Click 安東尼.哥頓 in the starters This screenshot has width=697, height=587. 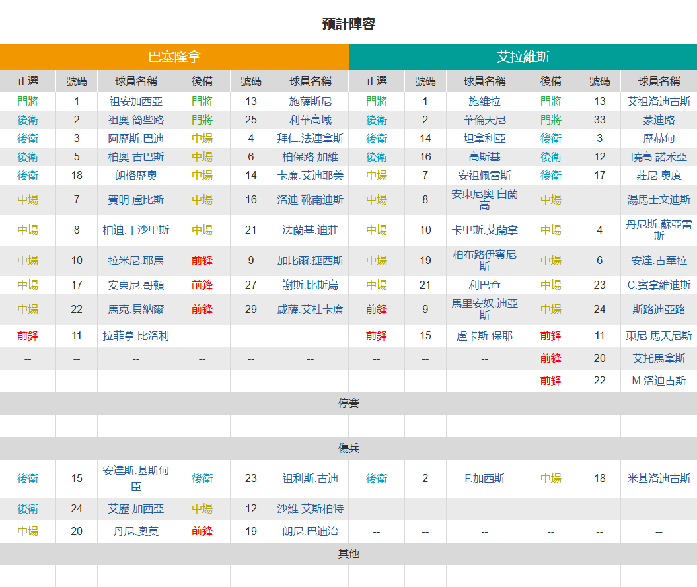pyautogui.click(x=135, y=285)
